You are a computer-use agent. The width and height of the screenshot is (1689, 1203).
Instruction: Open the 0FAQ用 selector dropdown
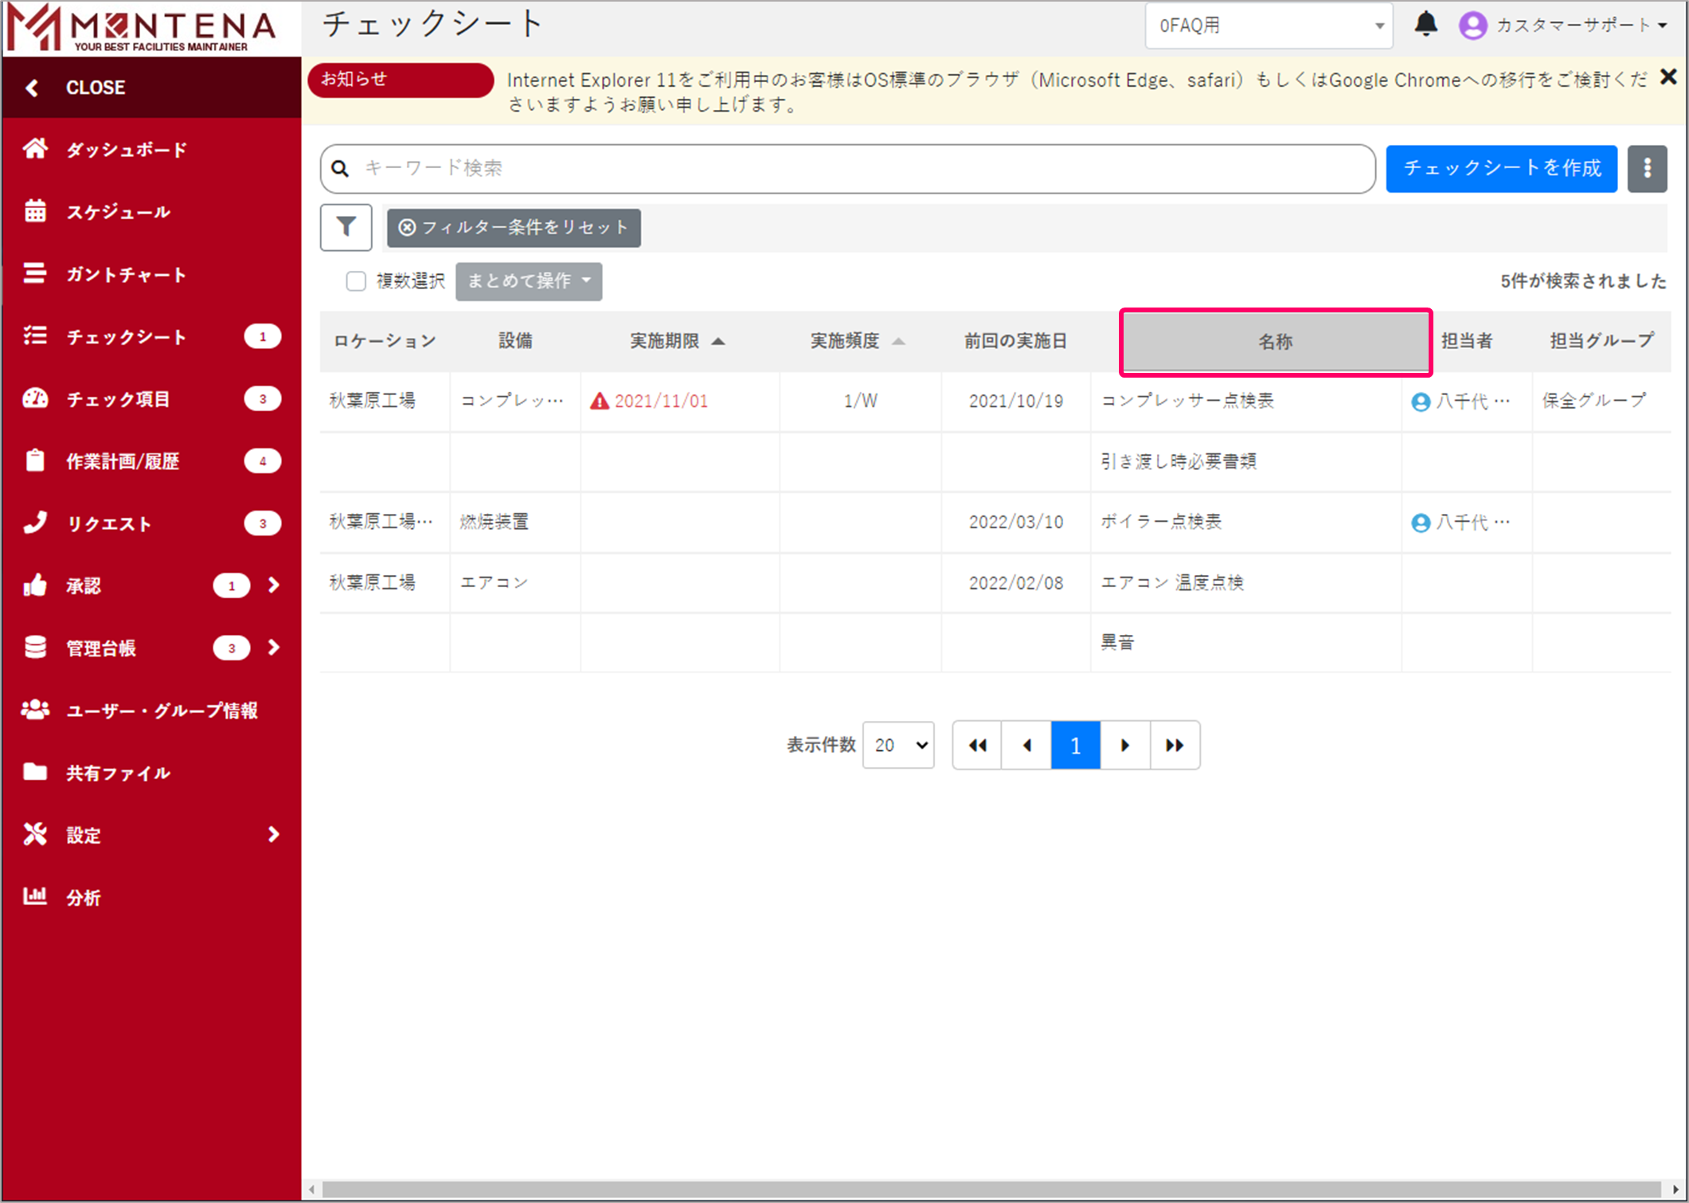pyautogui.click(x=1269, y=25)
